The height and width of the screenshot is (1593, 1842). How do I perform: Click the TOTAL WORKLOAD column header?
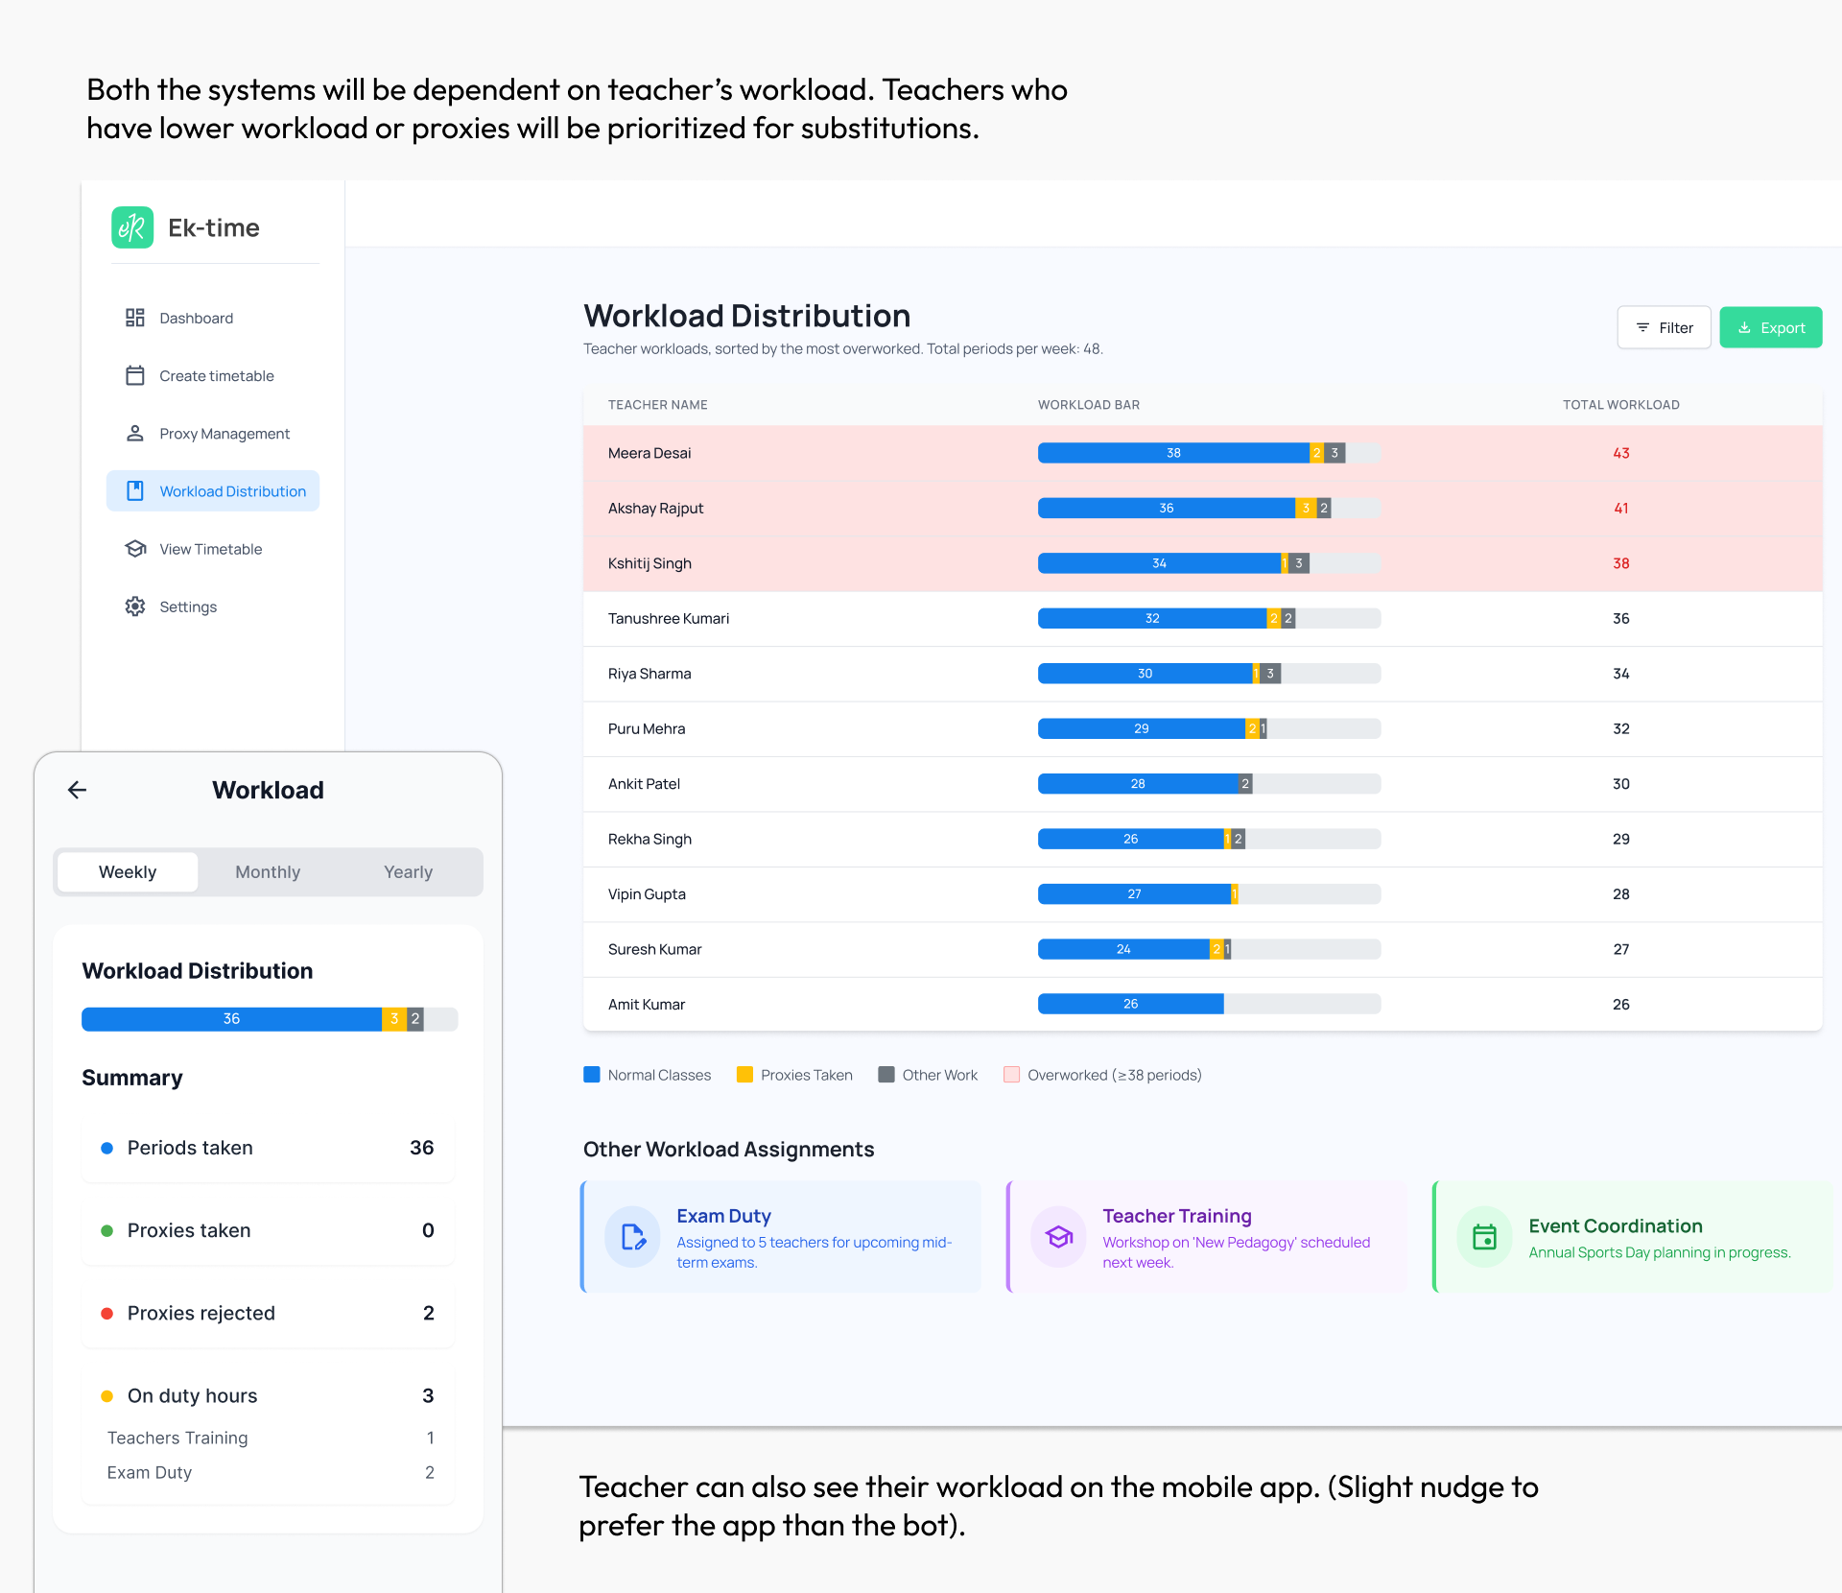1621,405
